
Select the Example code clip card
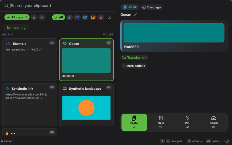(30, 60)
